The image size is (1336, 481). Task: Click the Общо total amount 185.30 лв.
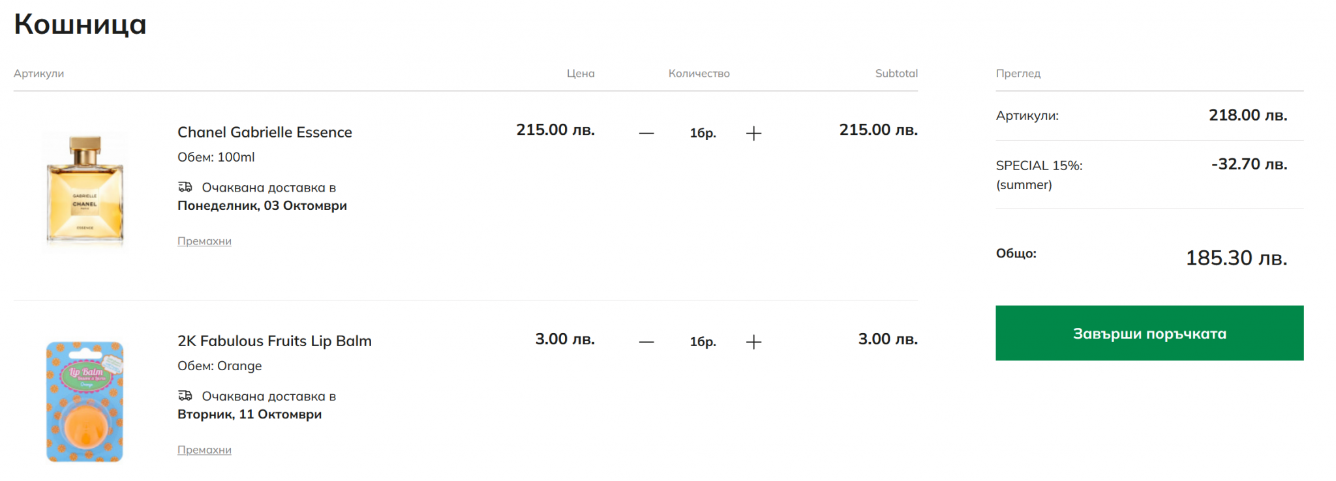coord(1236,258)
